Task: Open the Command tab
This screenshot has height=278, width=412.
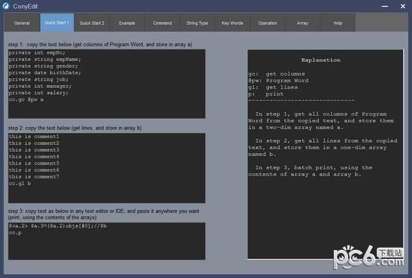Action: (x=162, y=23)
